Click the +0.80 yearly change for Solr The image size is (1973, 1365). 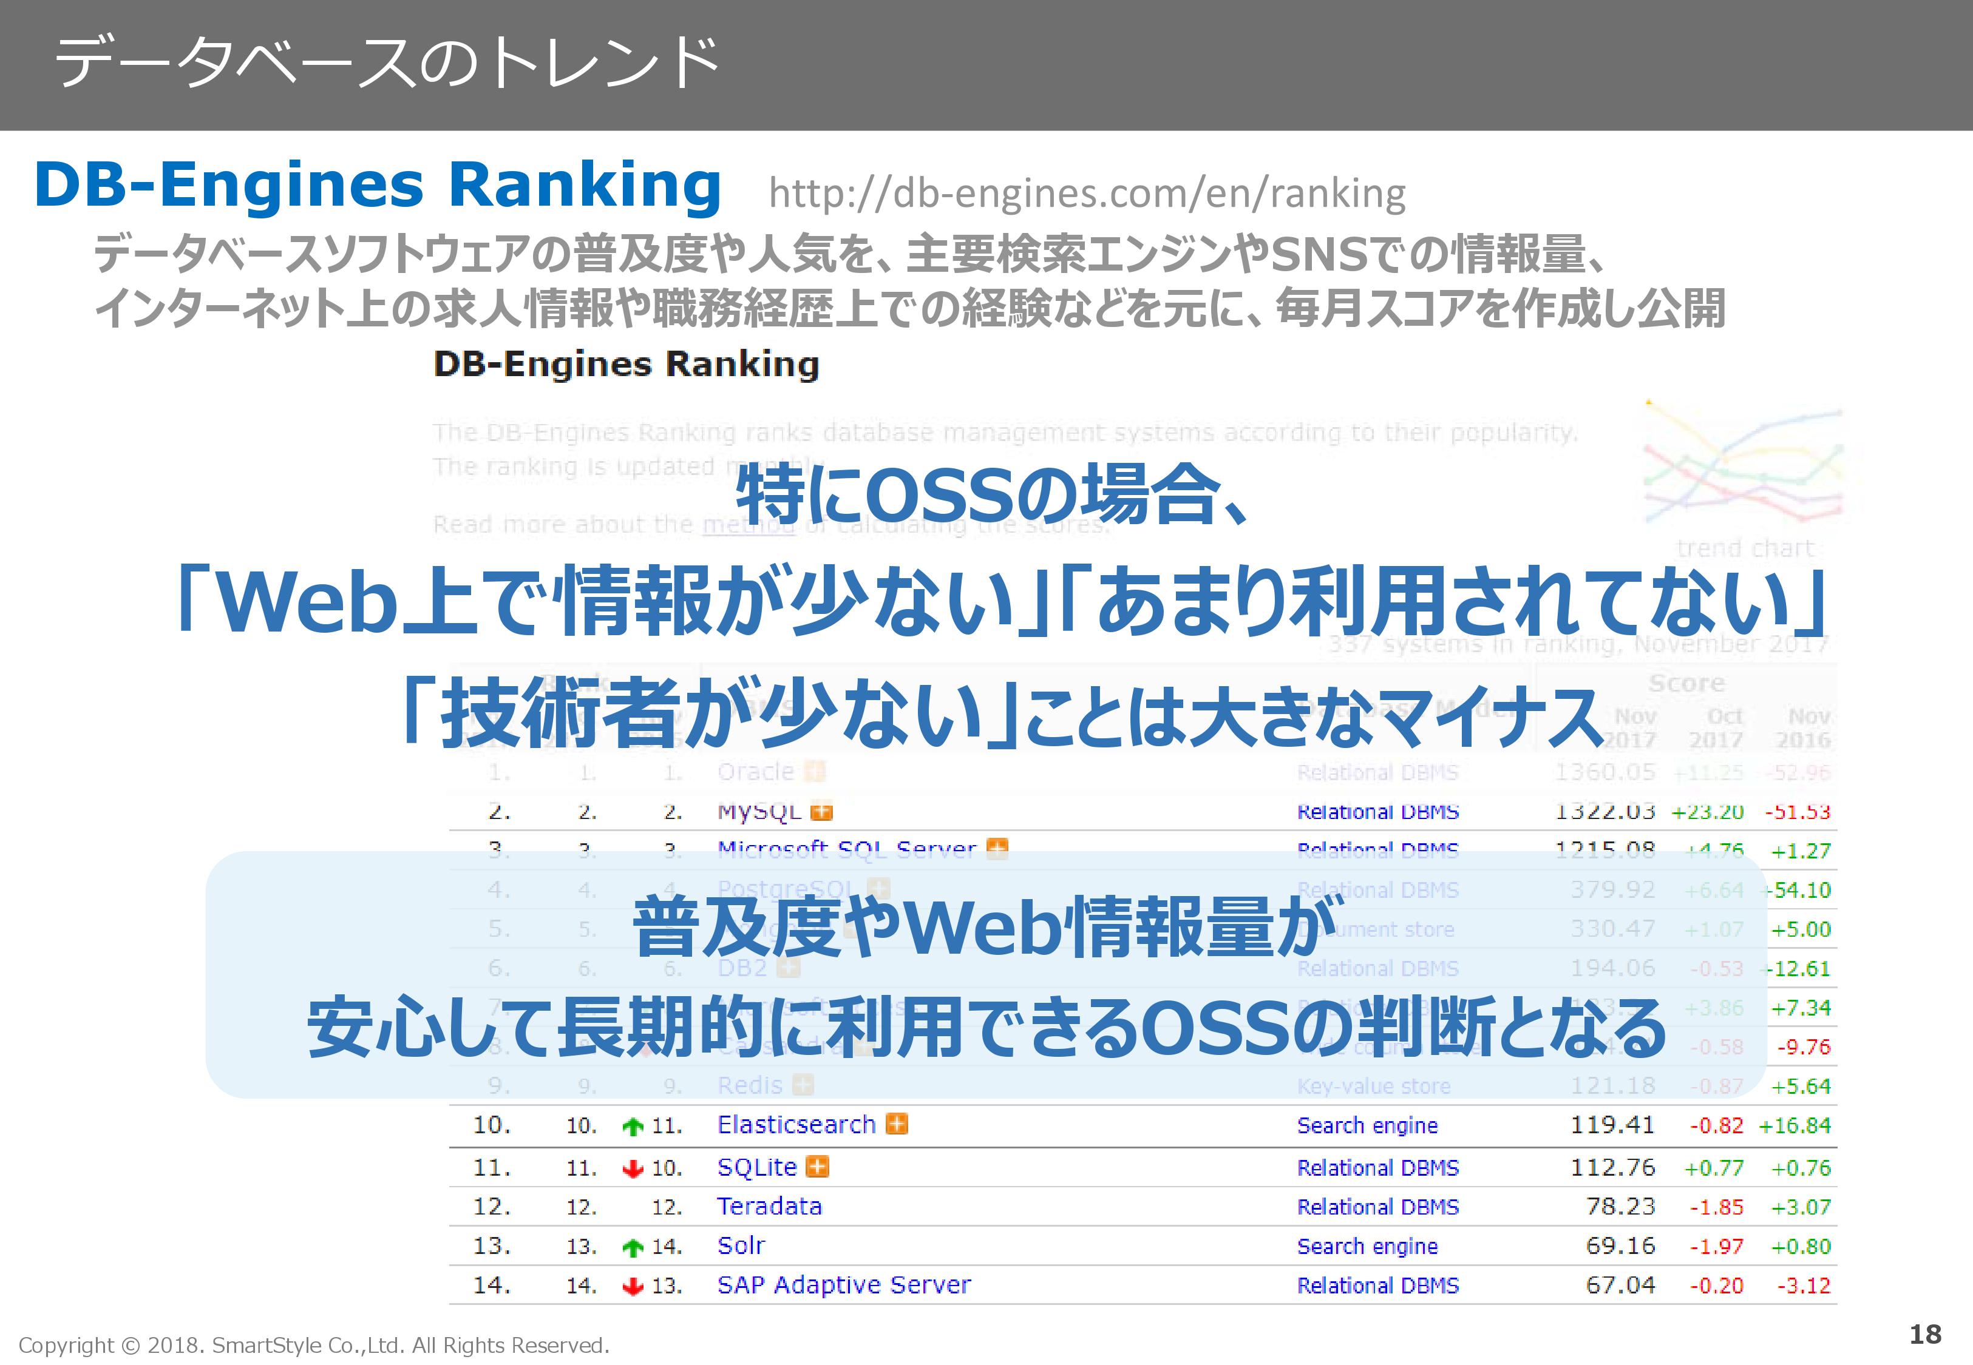1801,1247
